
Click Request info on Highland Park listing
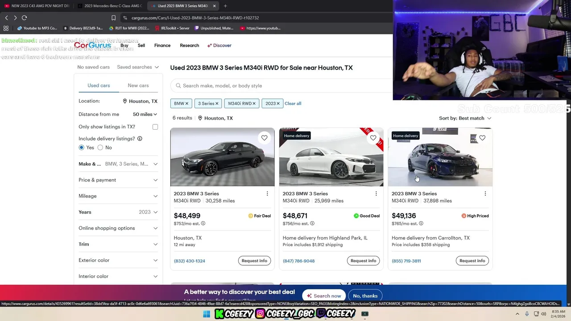(x=363, y=261)
